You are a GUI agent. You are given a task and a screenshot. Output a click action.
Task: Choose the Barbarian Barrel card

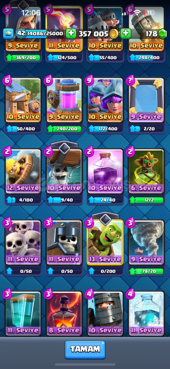coord(23,172)
